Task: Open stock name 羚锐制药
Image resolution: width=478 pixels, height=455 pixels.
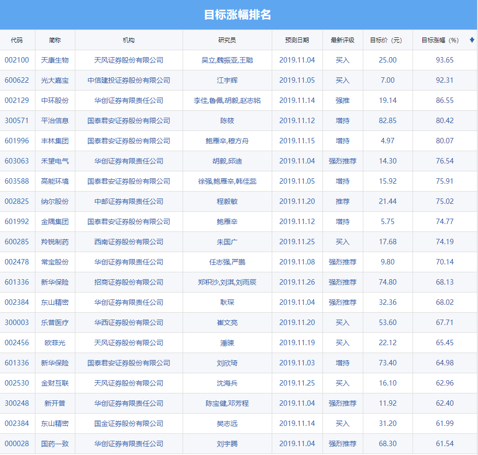Action: (x=55, y=241)
